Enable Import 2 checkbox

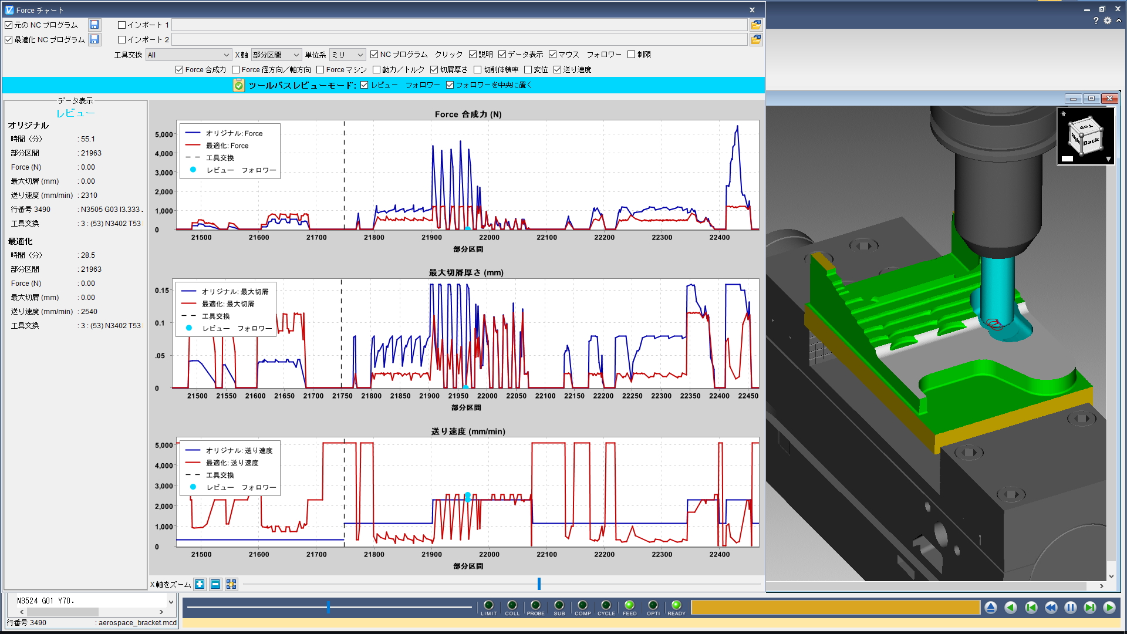coord(122,39)
